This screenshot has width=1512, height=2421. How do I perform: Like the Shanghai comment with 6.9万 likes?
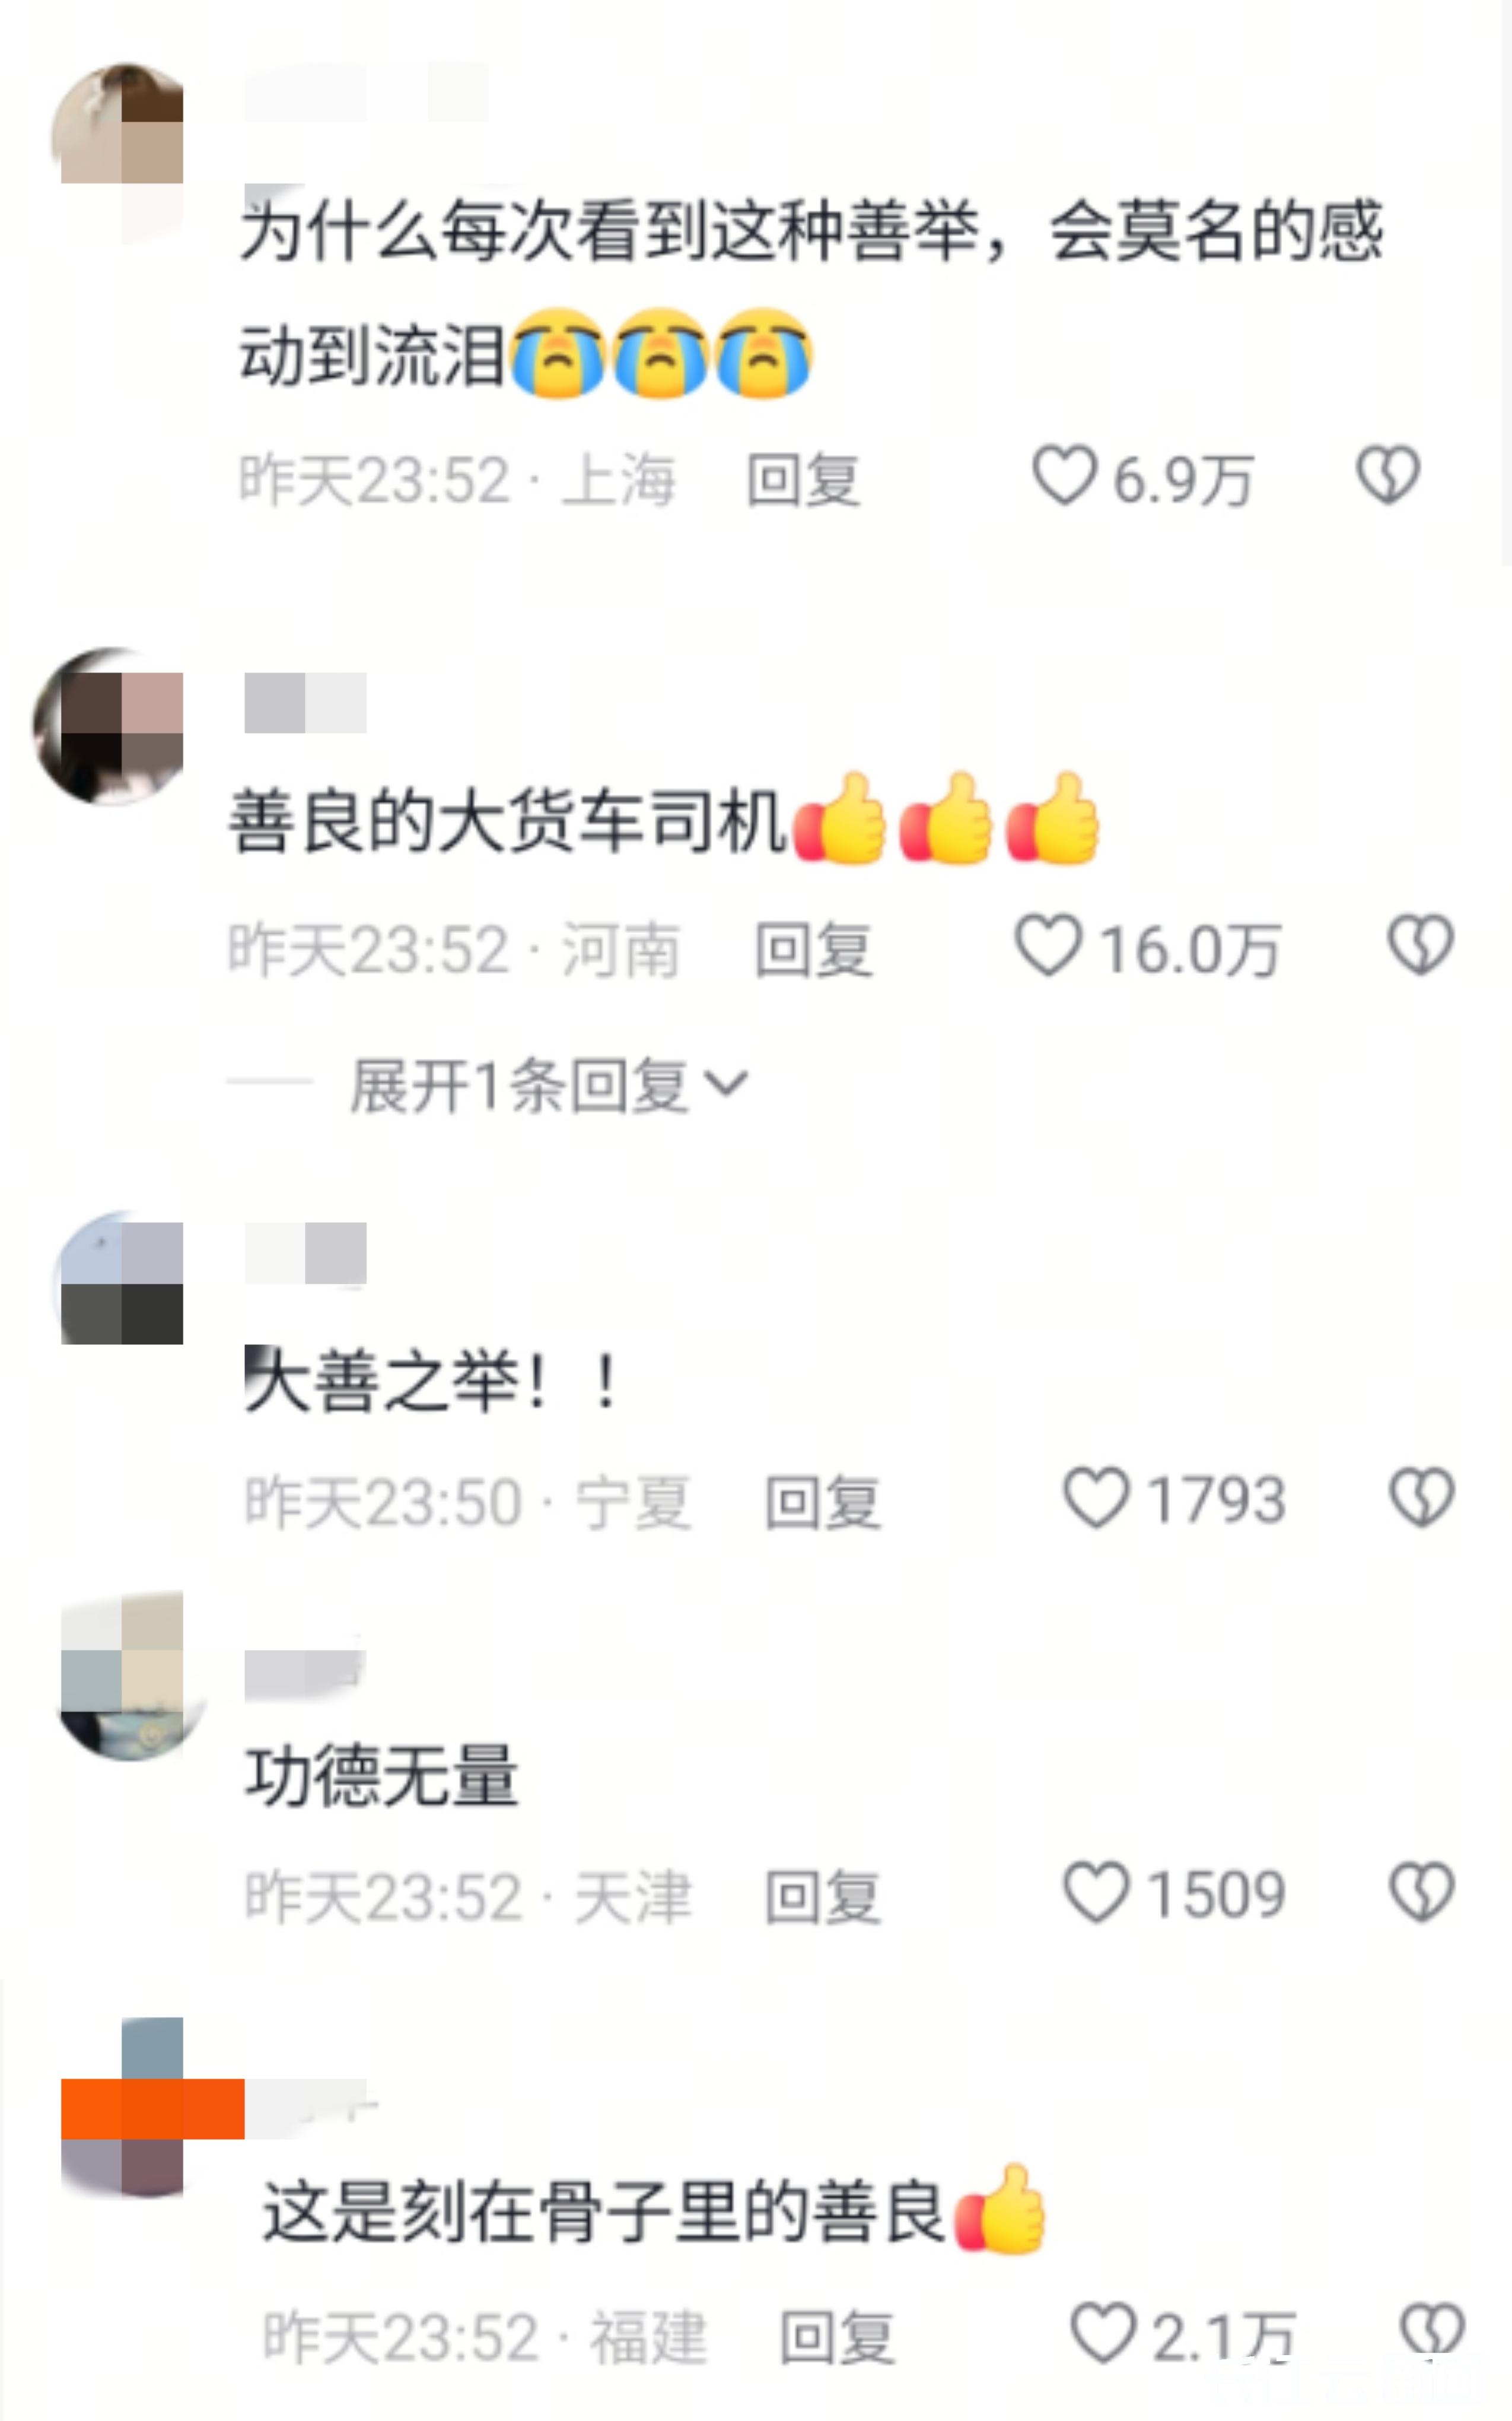pyautogui.click(x=1064, y=475)
